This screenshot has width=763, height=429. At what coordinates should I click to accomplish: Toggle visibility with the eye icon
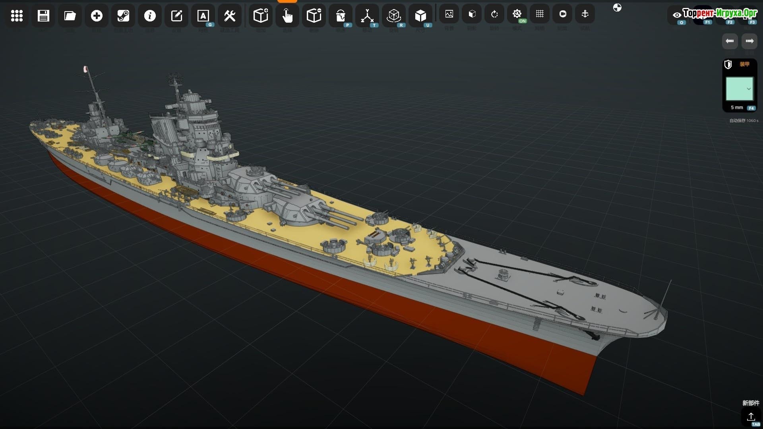[677, 15]
